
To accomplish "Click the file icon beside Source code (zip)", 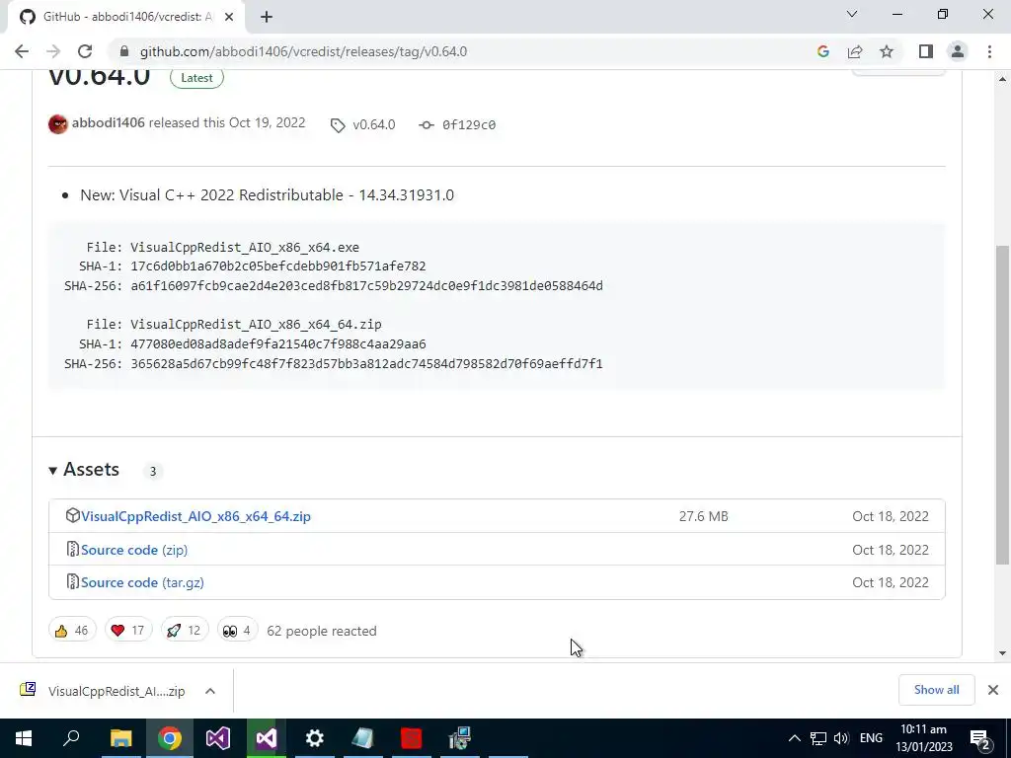I will (73, 549).
